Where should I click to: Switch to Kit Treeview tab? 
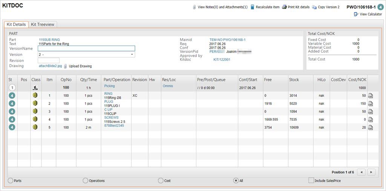pos(43,24)
